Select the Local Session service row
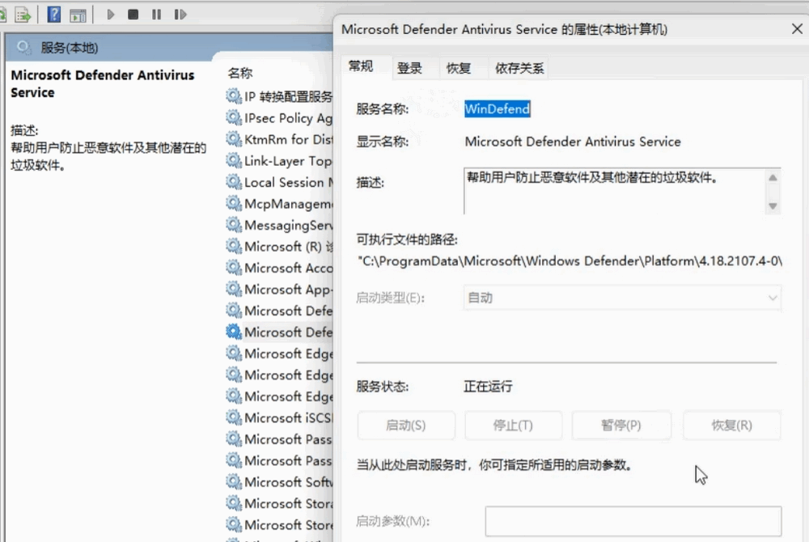This screenshot has width=809, height=542. 279,182
